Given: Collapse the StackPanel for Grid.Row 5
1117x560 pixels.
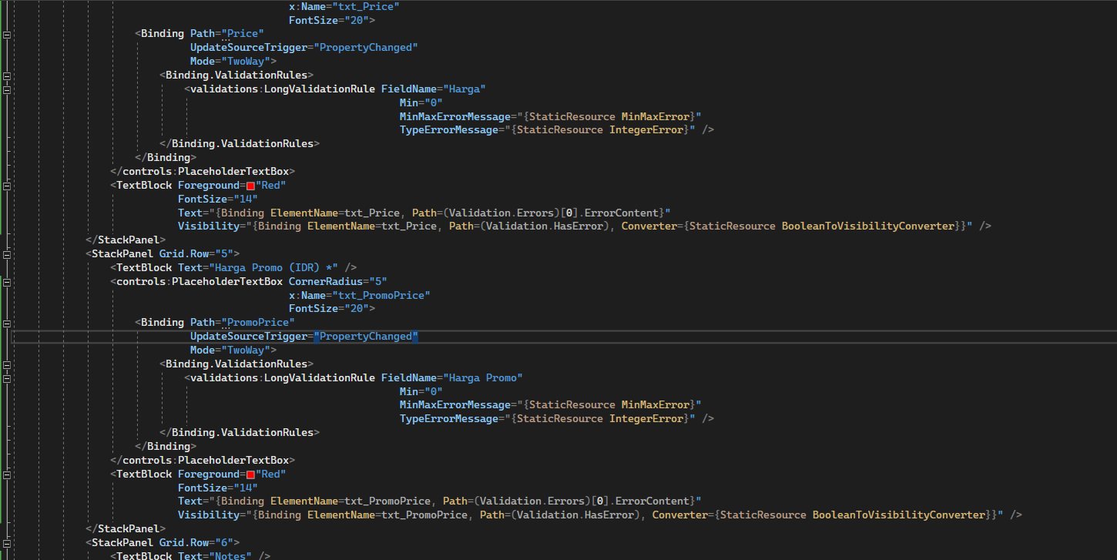Looking at the screenshot, I should point(5,253).
